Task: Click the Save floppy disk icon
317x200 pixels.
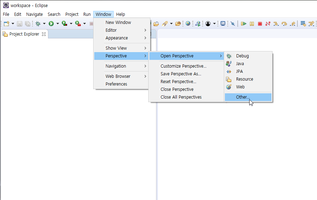Action: (x=19, y=24)
